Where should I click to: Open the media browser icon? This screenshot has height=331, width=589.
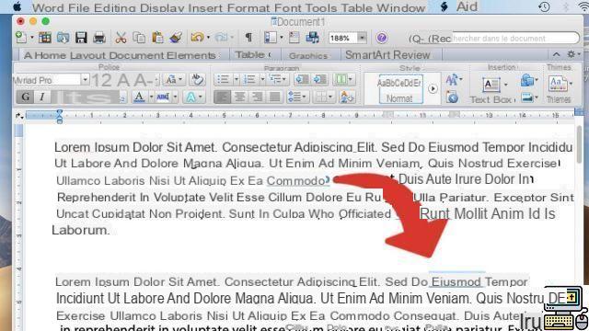(x=313, y=38)
